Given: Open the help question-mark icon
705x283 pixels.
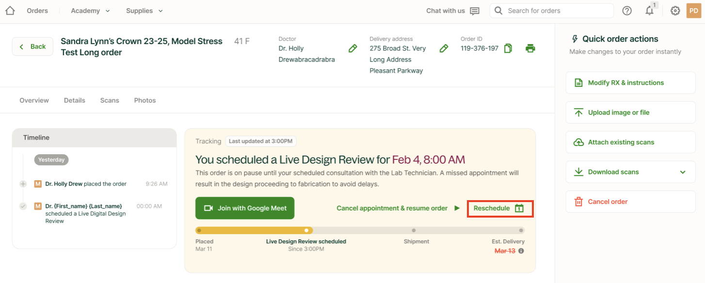Looking at the screenshot, I should click(x=627, y=10).
